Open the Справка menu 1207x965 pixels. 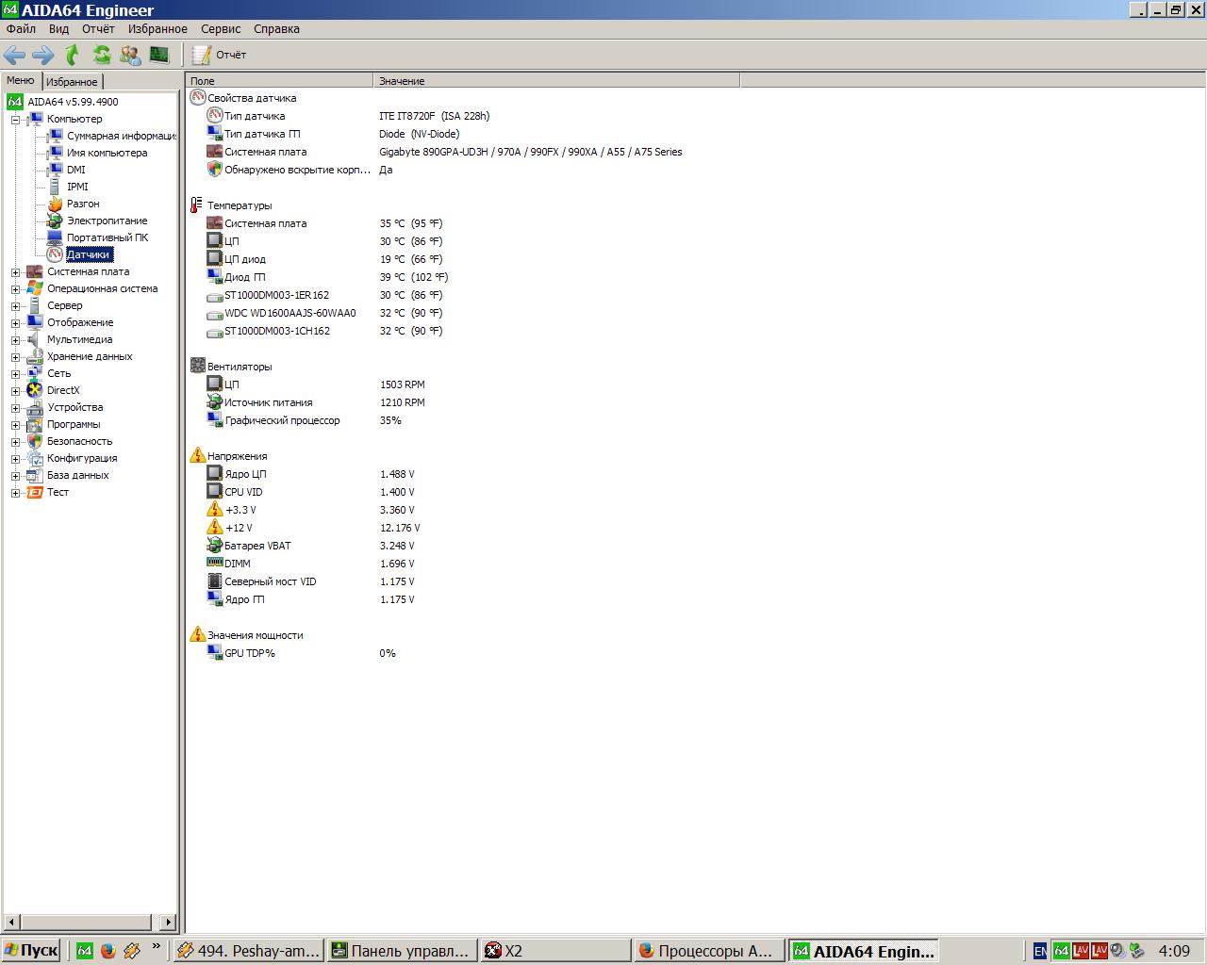276,29
